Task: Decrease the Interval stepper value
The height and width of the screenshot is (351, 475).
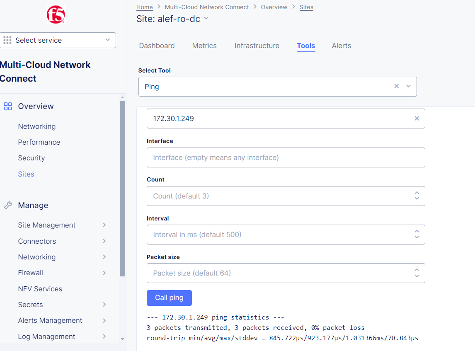Action: click(417, 237)
